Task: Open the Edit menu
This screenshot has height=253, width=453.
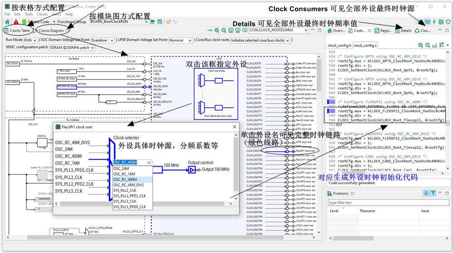Action: click(17, 14)
